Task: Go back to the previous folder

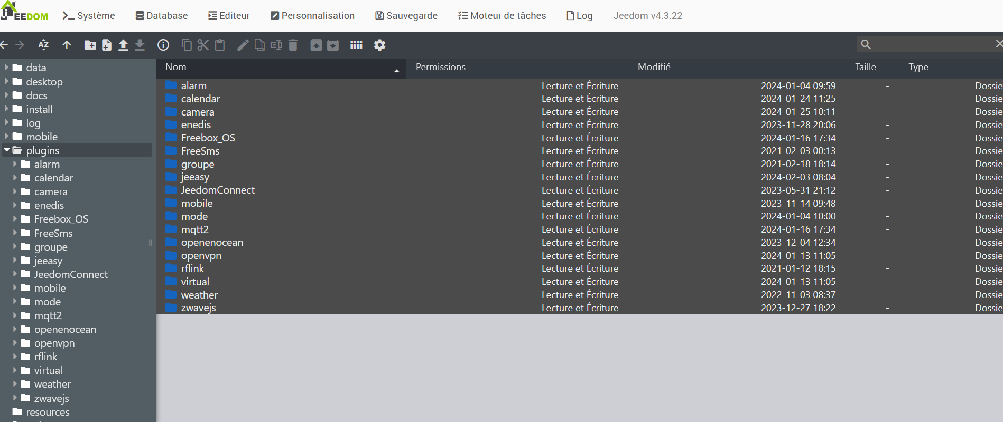Action: click(4, 45)
